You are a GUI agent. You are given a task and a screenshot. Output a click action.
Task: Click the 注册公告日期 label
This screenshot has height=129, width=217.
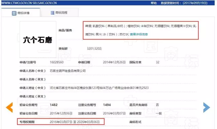click(87, 113)
